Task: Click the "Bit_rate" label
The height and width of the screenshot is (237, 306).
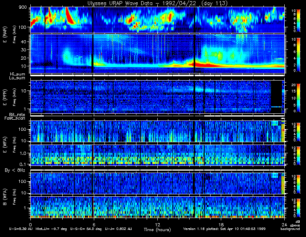Action: 17,115
